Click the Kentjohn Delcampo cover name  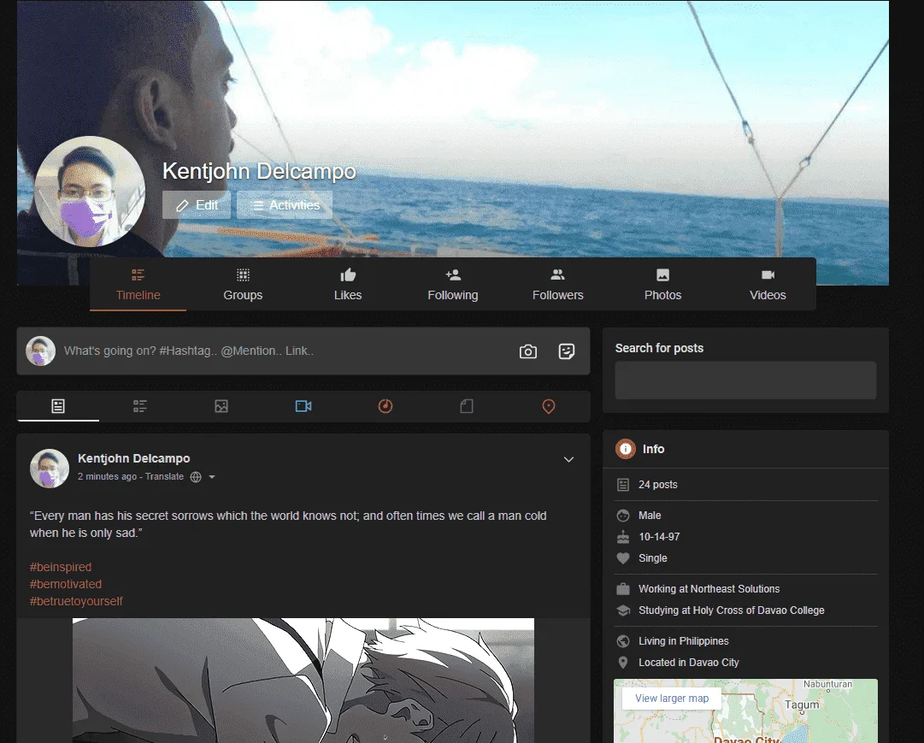(259, 171)
